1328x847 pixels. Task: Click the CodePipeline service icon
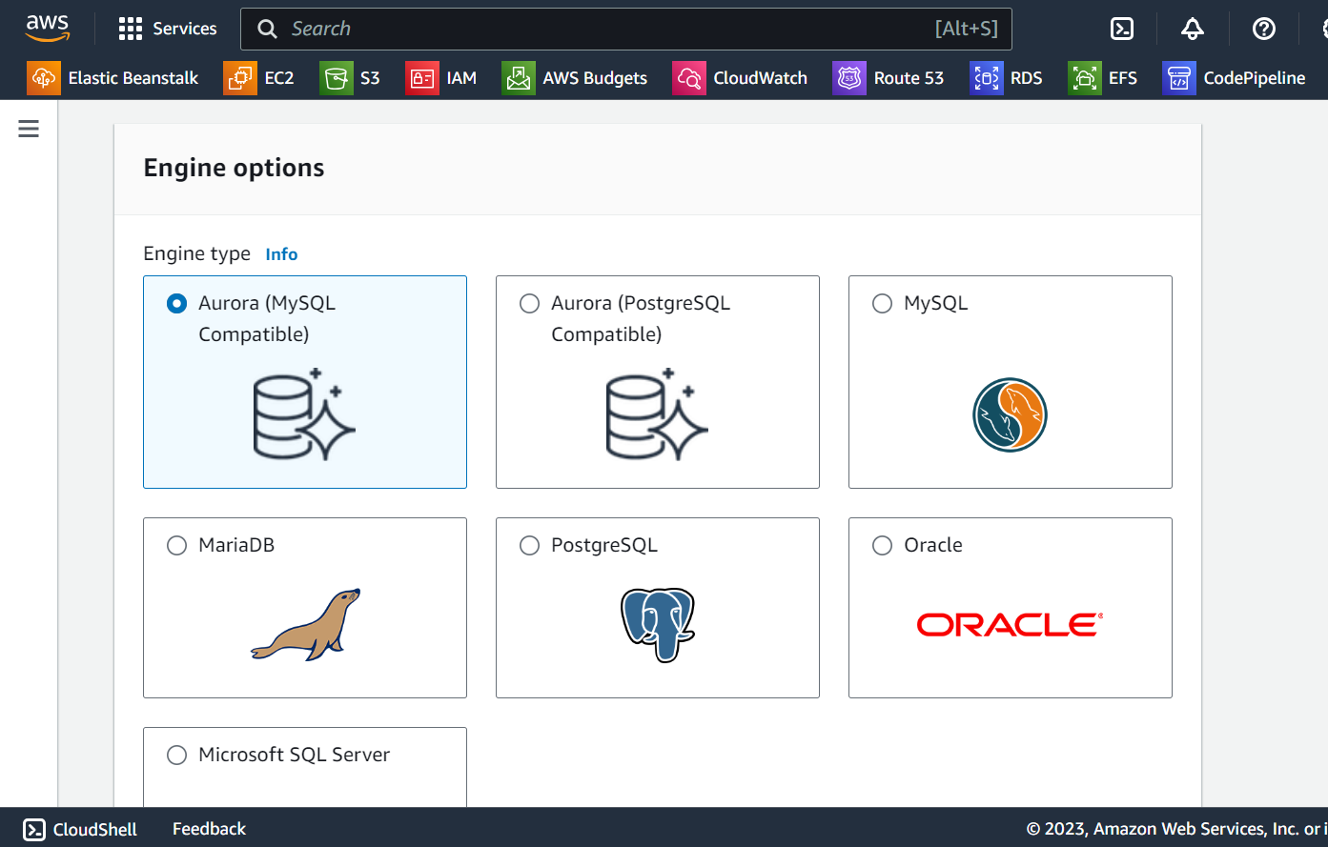pyautogui.click(x=1179, y=78)
